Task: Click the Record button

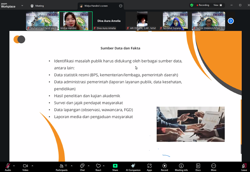Action: coord(164,167)
